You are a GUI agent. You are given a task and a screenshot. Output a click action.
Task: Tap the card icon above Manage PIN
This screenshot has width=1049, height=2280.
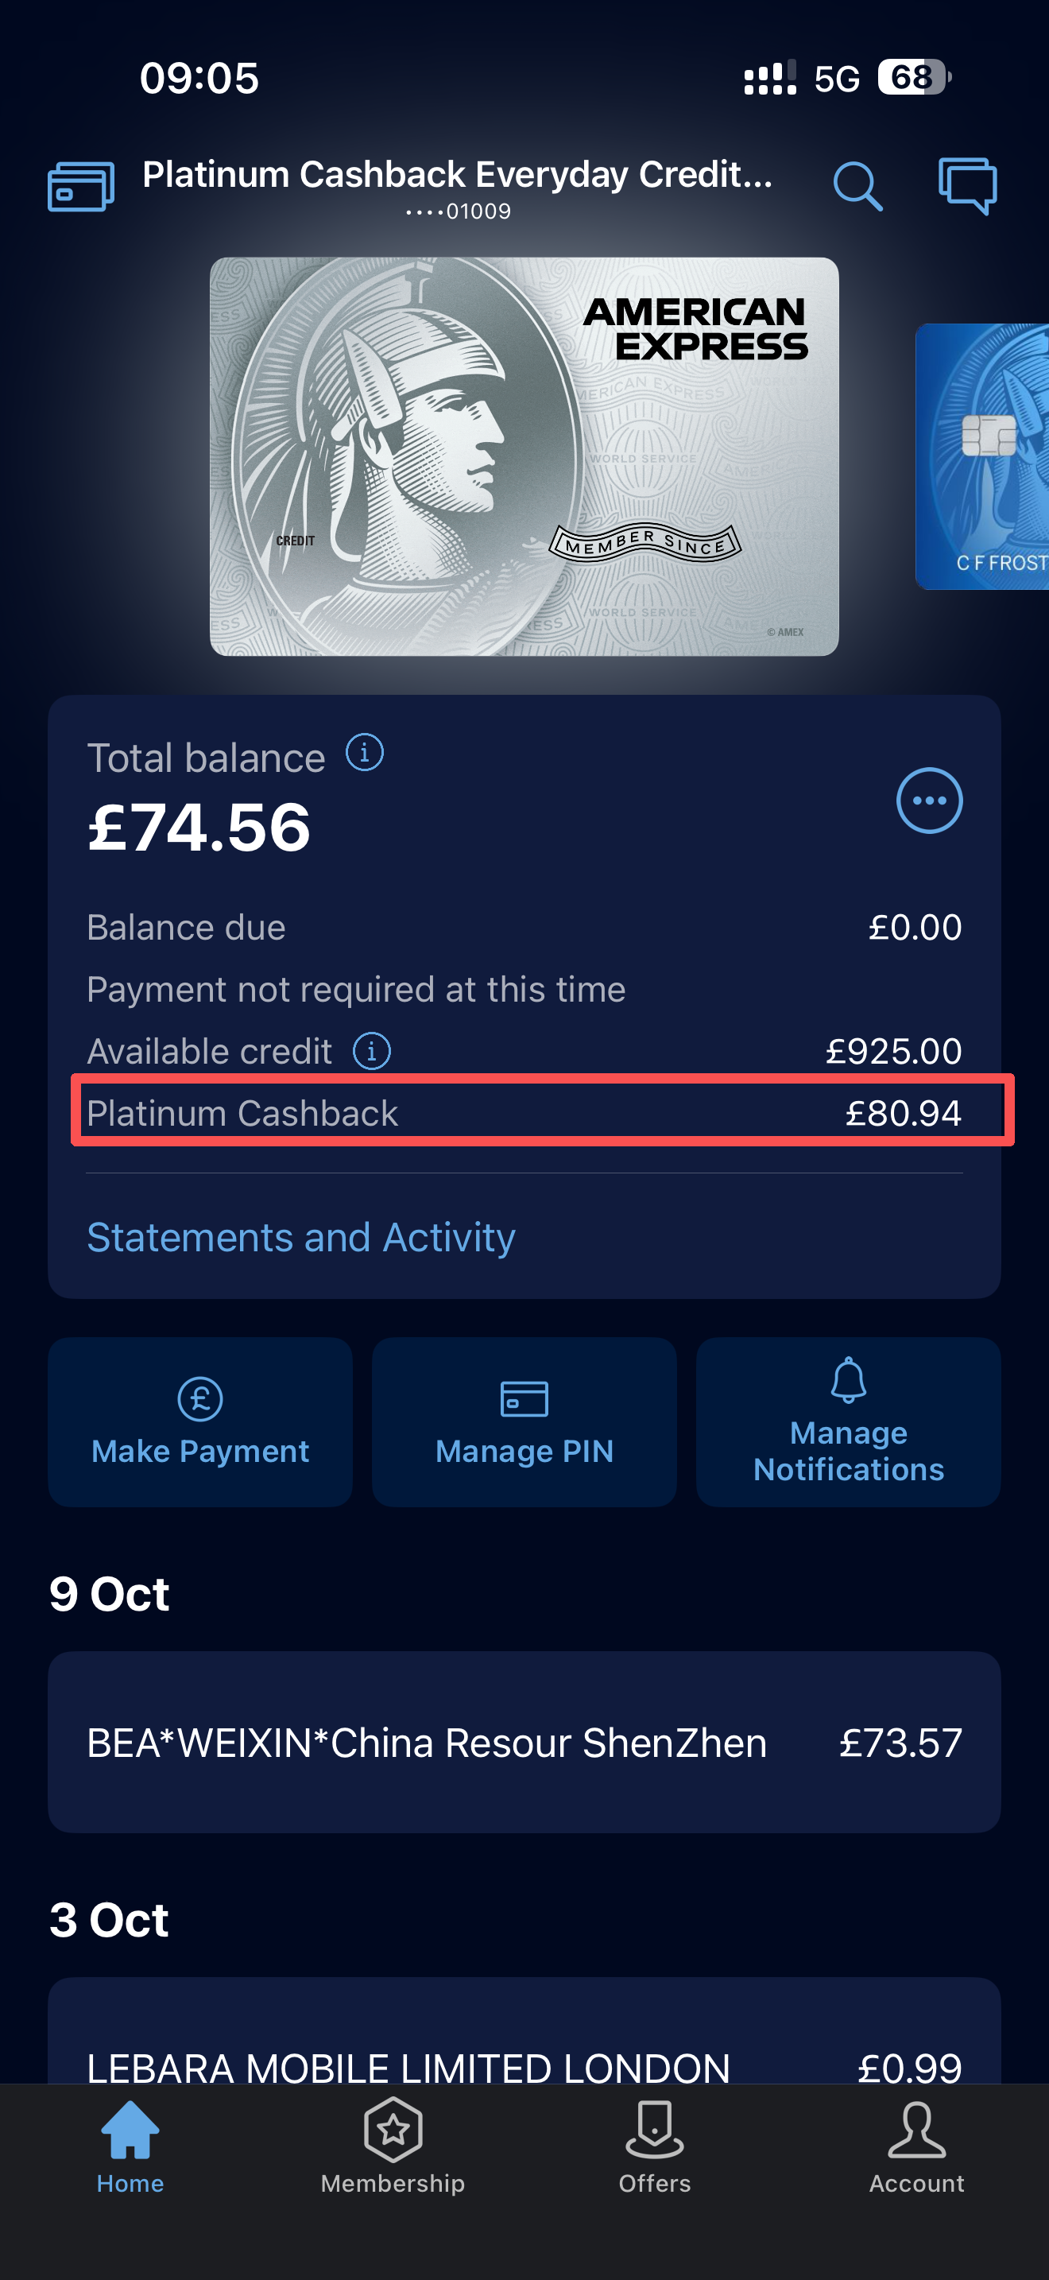(x=524, y=1399)
